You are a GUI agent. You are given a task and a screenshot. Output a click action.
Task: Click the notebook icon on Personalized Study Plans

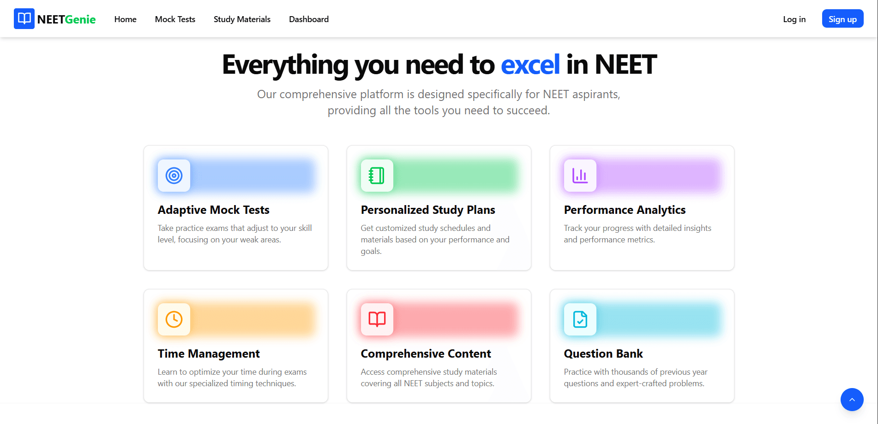[x=377, y=176]
